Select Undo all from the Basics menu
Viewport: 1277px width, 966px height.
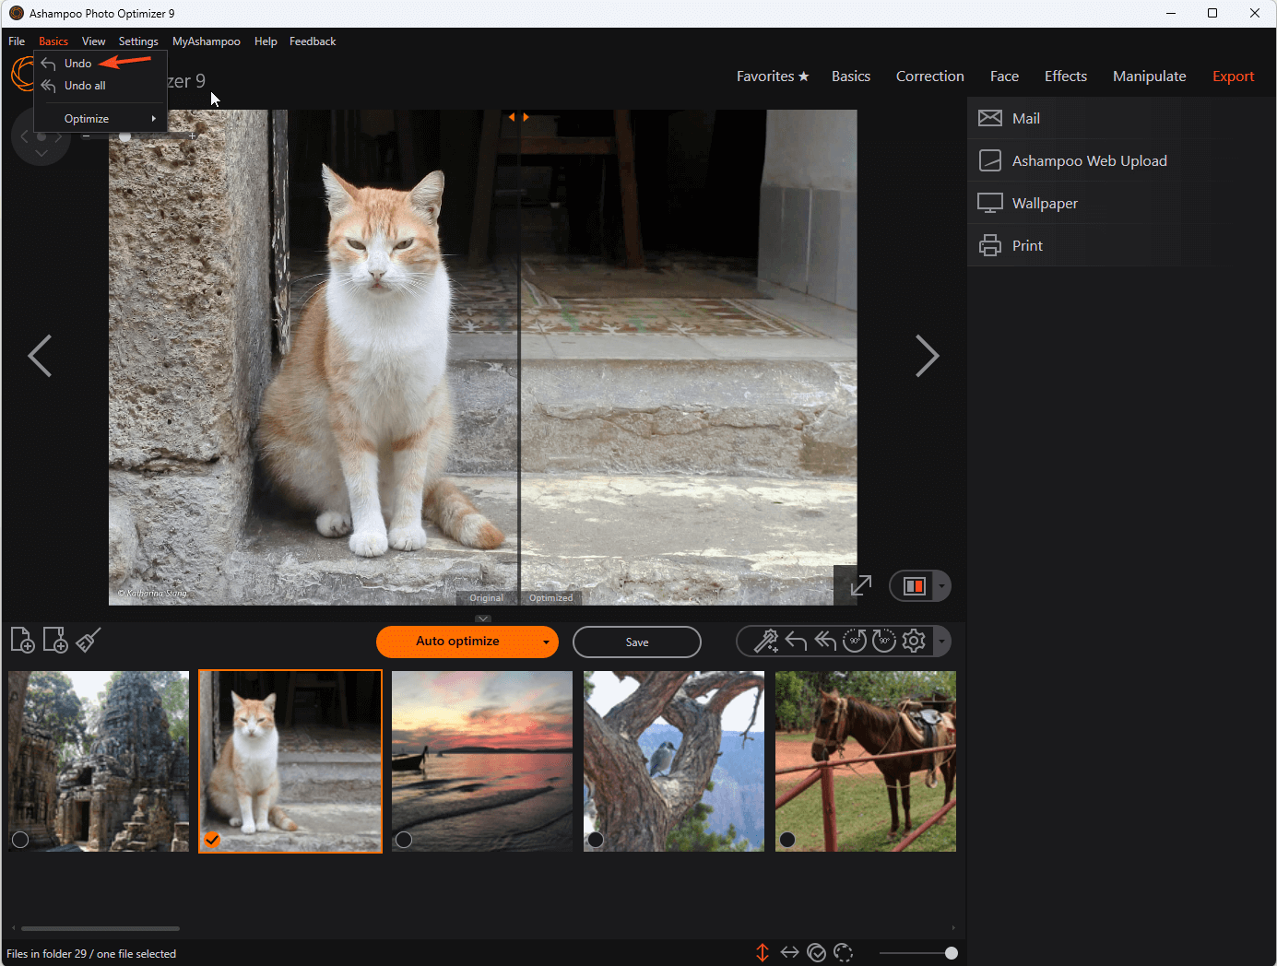85,86
